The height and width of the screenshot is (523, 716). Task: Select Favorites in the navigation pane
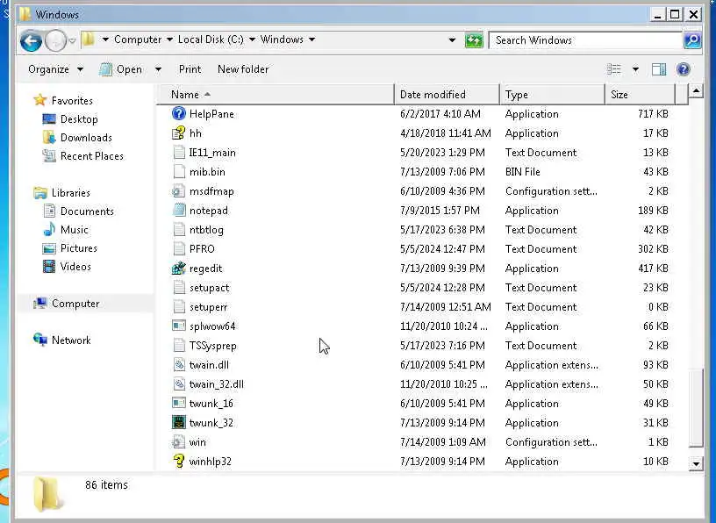72,101
